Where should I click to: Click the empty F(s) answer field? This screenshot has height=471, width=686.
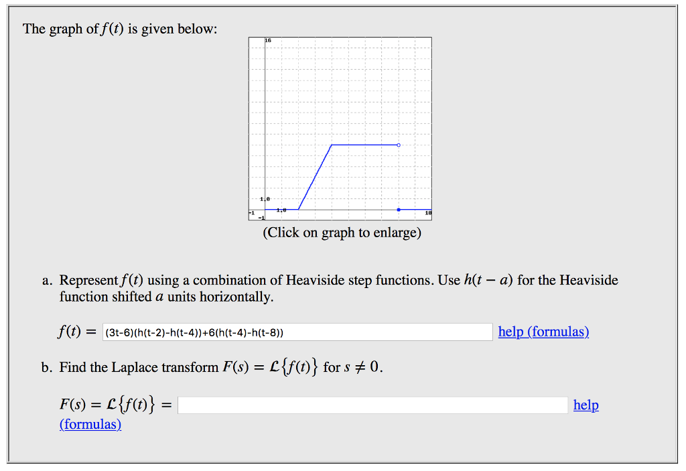pyautogui.click(x=372, y=405)
